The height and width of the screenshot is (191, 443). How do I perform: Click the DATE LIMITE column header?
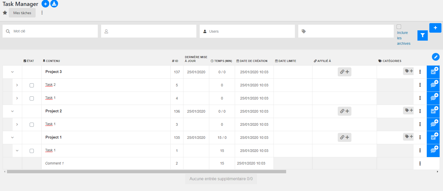(286, 61)
